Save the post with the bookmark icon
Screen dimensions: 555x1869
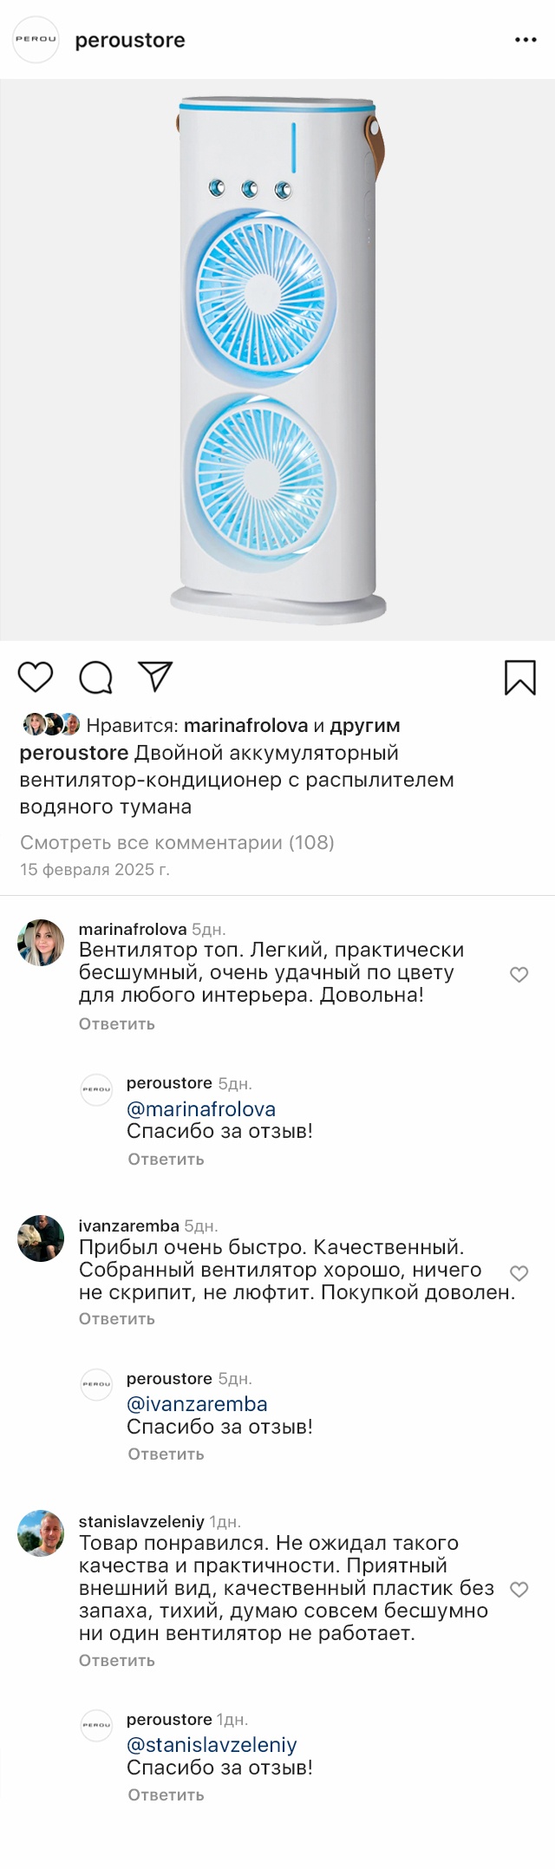pyautogui.click(x=520, y=677)
